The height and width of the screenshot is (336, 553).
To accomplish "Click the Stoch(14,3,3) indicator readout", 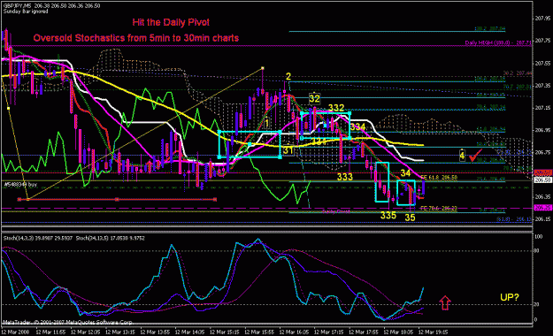I will [x=38, y=239].
